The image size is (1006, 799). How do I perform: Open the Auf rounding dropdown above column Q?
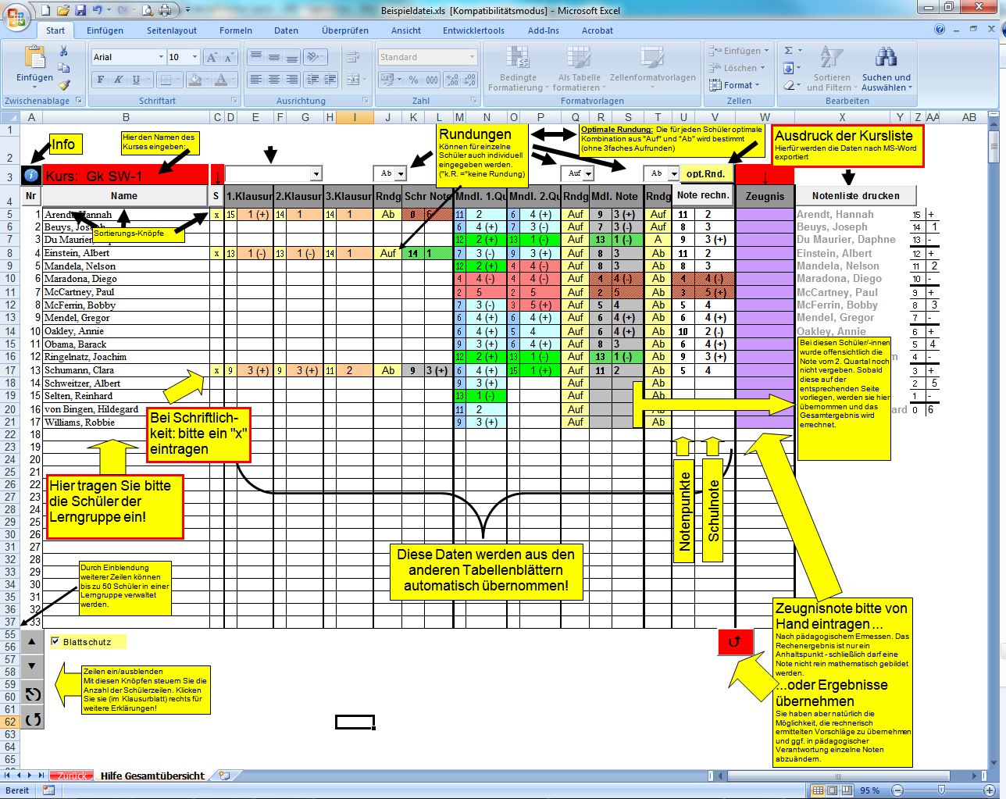(588, 174)
